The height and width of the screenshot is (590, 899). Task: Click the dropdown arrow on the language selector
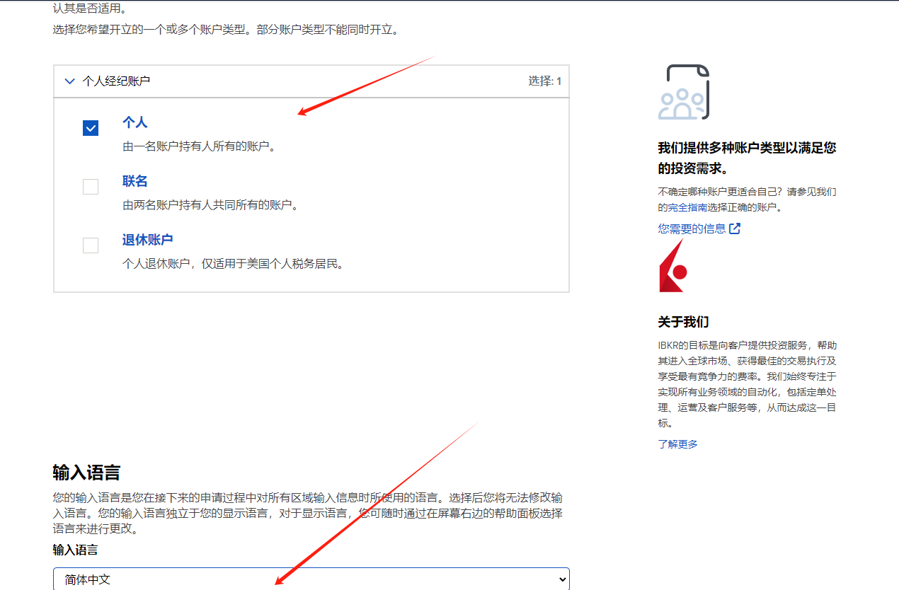[561, 579]
